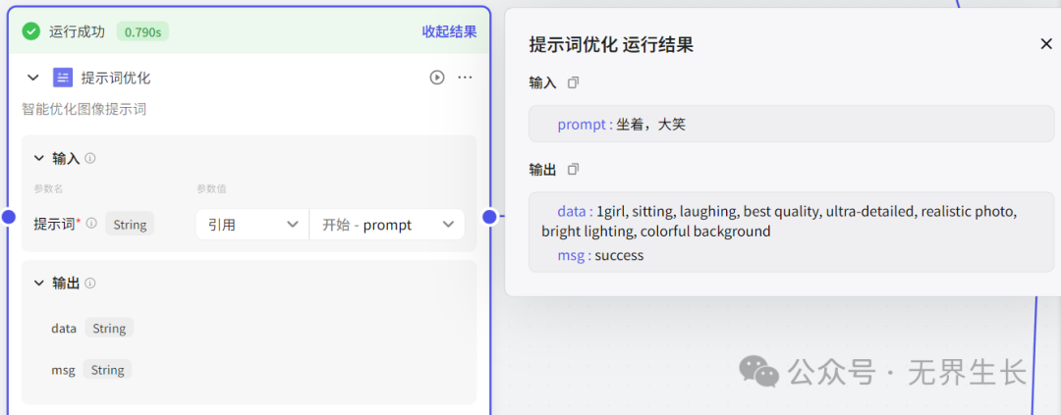Close the 运行结果 panel
The image size is (1061, 415).
[x=1046, y=44]
